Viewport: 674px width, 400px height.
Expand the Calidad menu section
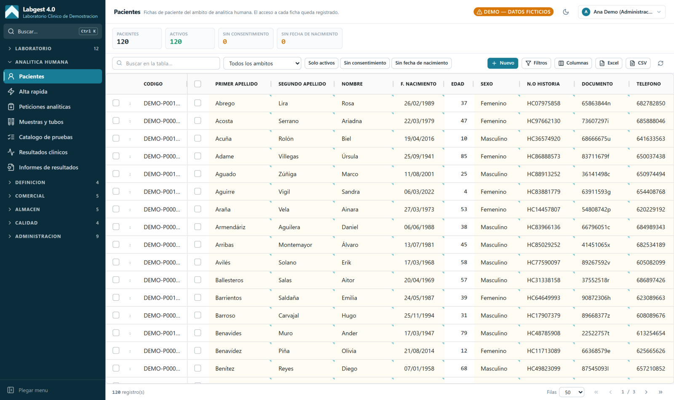(x=53, y=223)
